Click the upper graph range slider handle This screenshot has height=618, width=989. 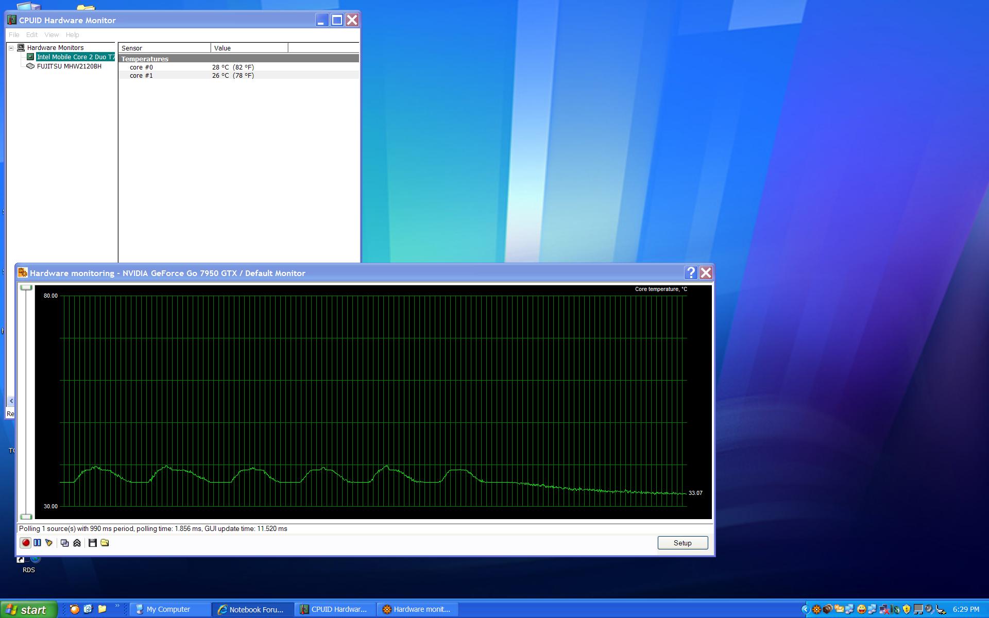[x=26, y=288]
